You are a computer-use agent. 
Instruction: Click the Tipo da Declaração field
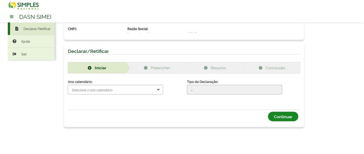coord(234,90)
